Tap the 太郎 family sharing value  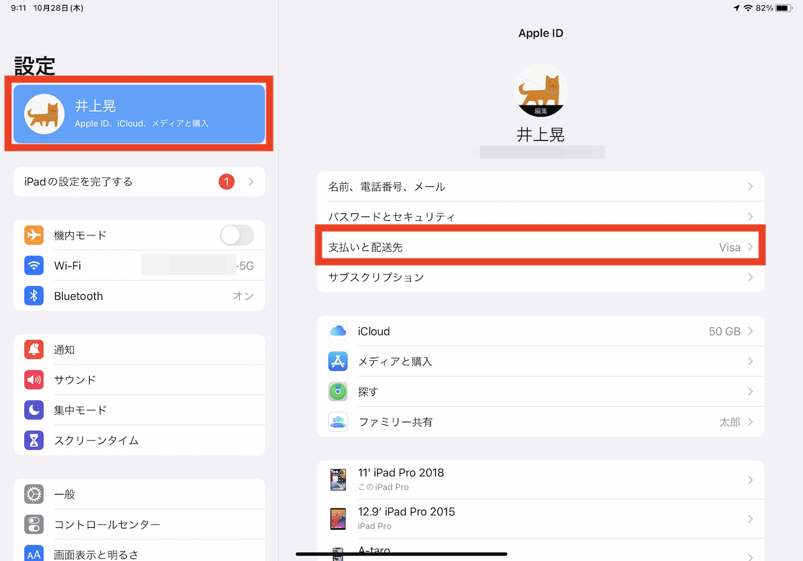coord(730,422)
